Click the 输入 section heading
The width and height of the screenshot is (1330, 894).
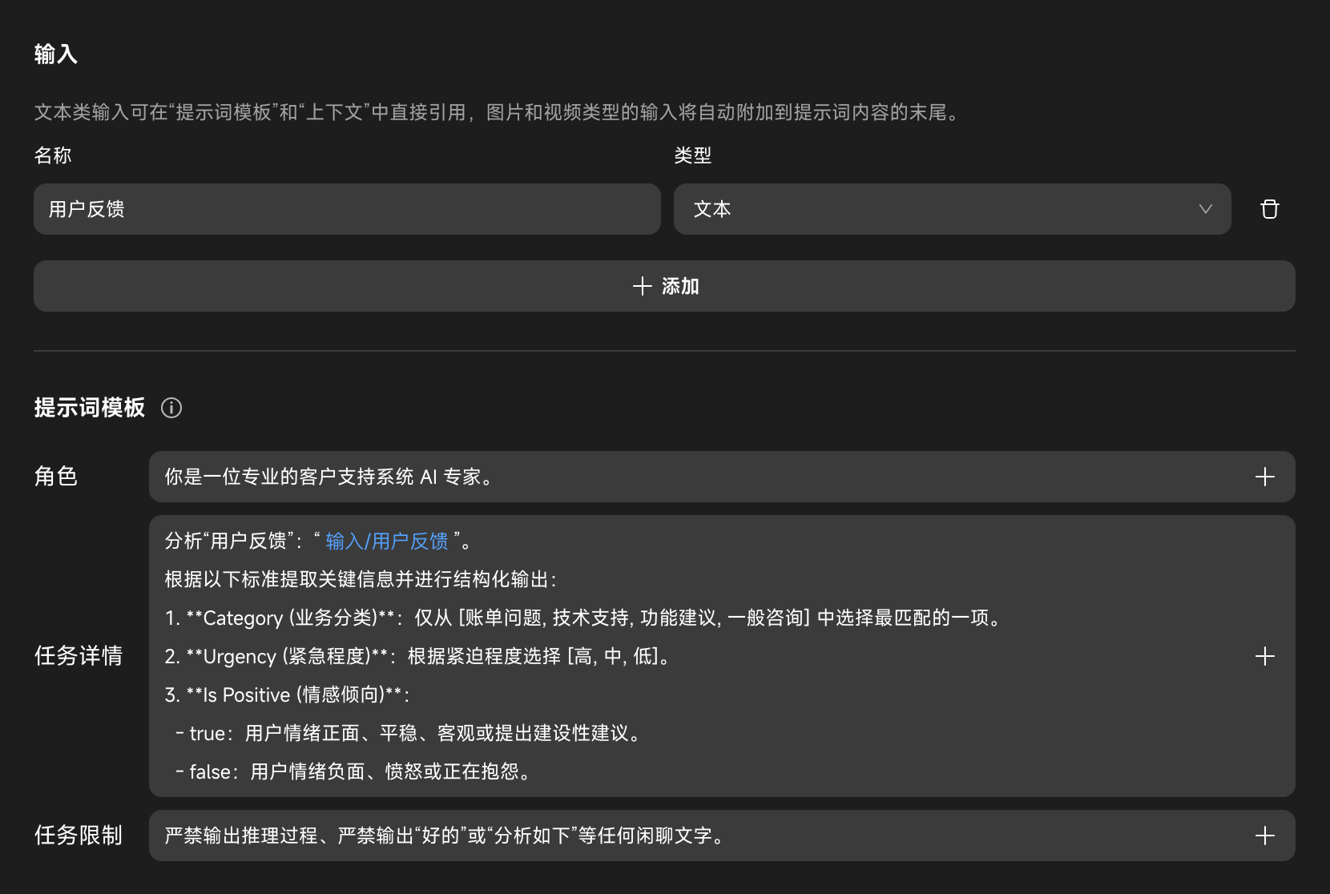point(55,54)
